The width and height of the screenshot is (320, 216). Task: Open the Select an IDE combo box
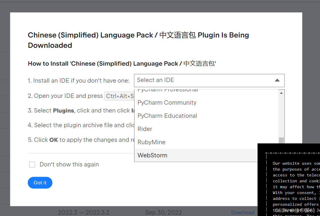pyautogui.click(x=209, y=80)
